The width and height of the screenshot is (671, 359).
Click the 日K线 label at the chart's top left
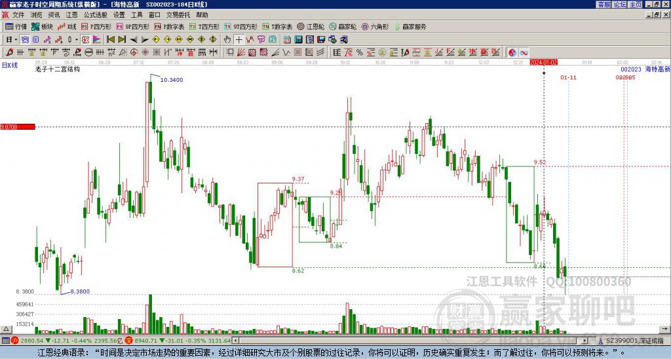(10, 66)
